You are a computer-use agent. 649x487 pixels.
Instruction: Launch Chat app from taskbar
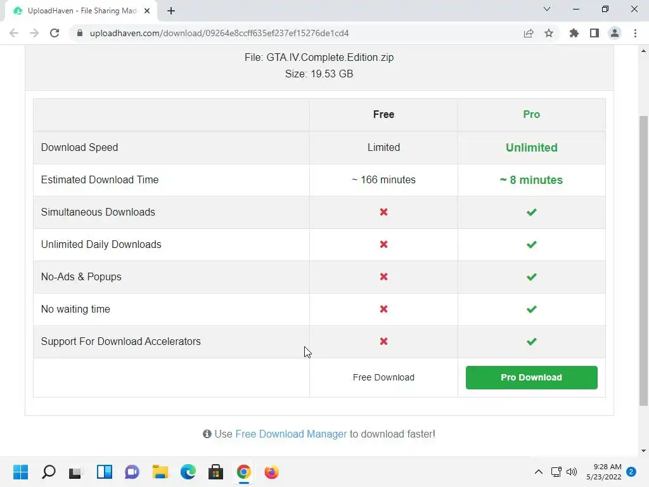pos(132,472)
